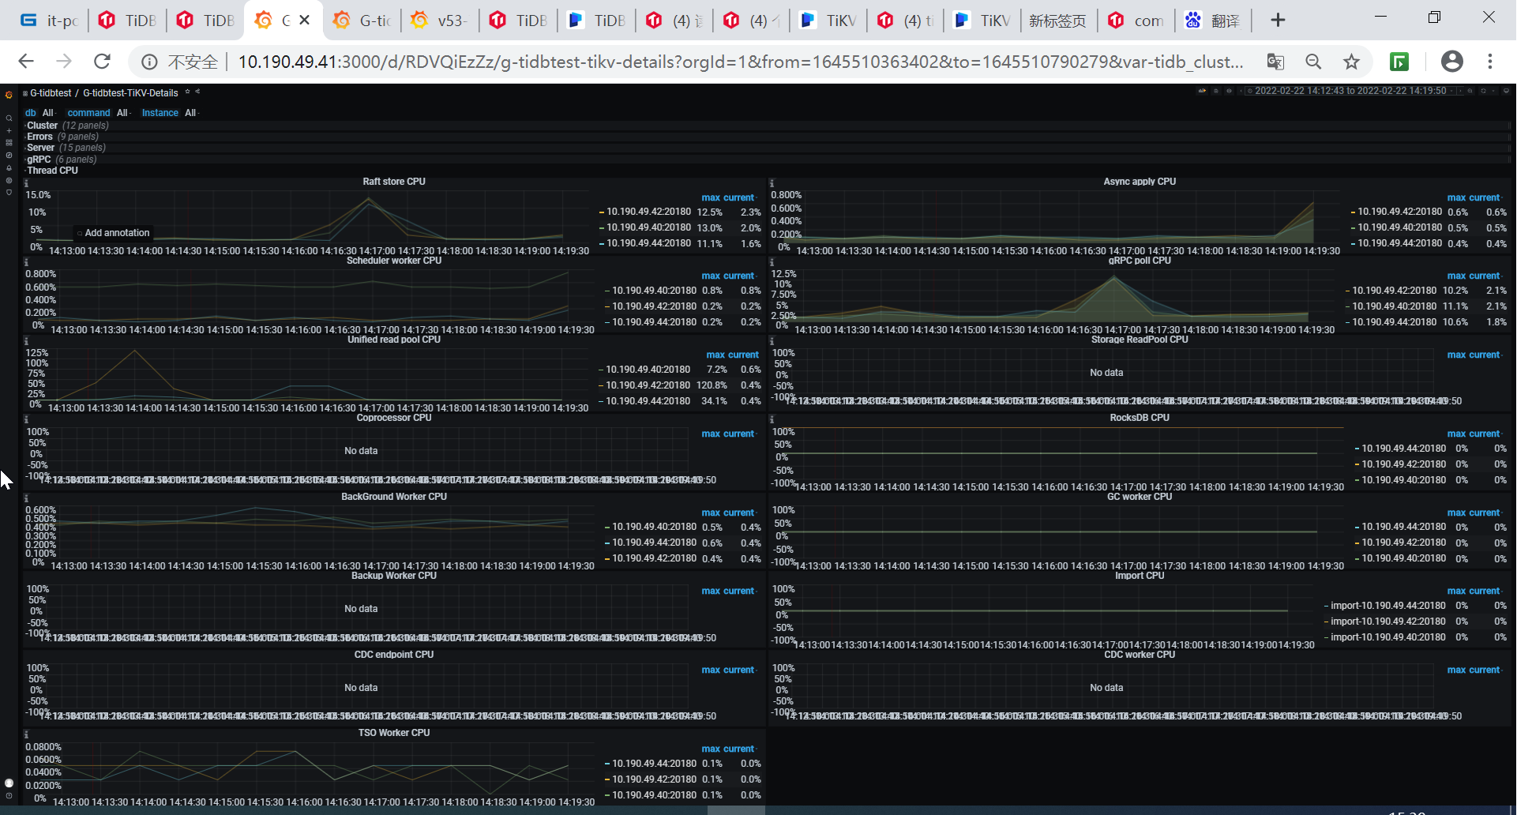Image resolution: width=1517 pixels, height=815 pixels.
Task: Toggle the 10.190.49.42:20180 series in Raft store CPU legend
Action: (x=648, y=212)
